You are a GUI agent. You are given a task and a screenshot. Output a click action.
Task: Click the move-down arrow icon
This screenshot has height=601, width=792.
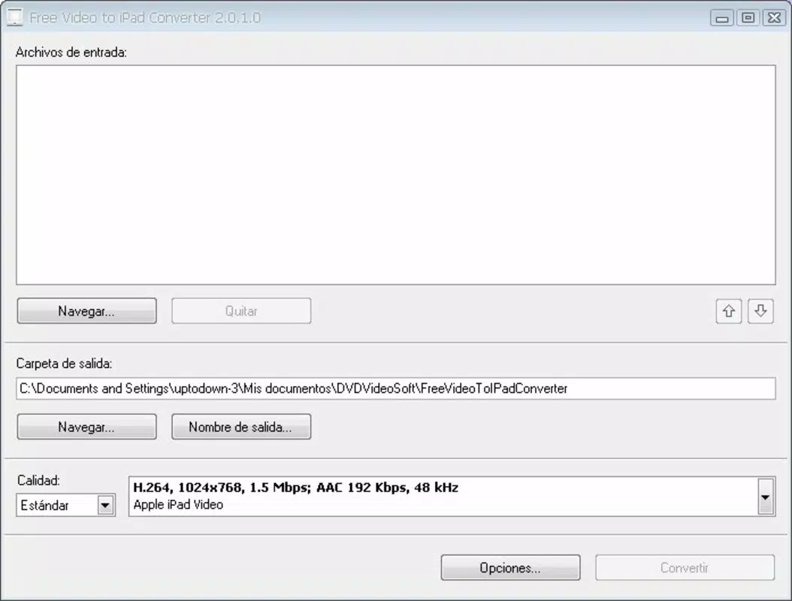pyautogui.click(x=760, y=311)
